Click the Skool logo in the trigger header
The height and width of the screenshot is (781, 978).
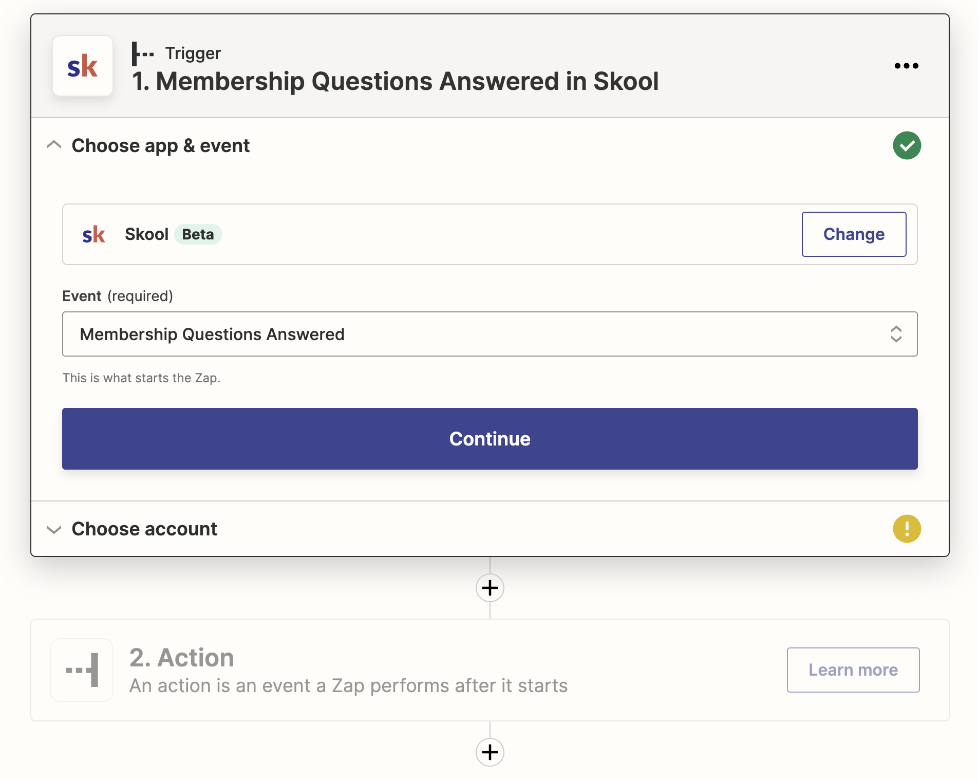point(83,66)
